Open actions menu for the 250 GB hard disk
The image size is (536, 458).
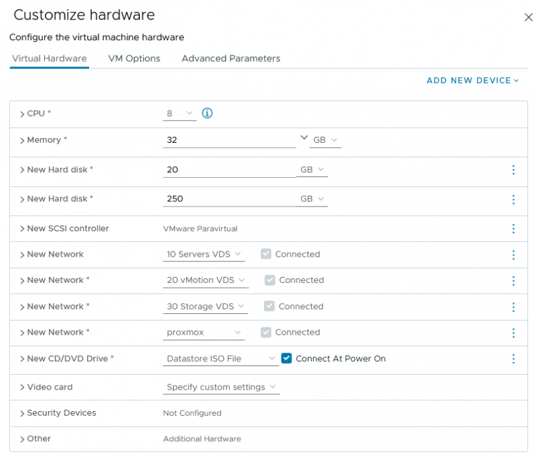coord(513,201)
